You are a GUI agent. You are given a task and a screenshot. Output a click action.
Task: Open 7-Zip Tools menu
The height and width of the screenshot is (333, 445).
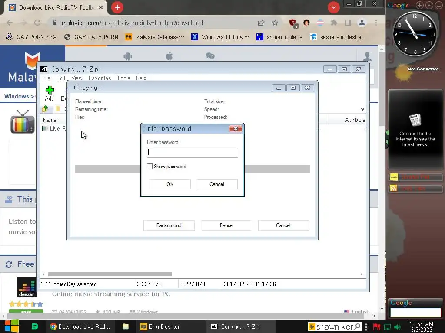[123, 78]
